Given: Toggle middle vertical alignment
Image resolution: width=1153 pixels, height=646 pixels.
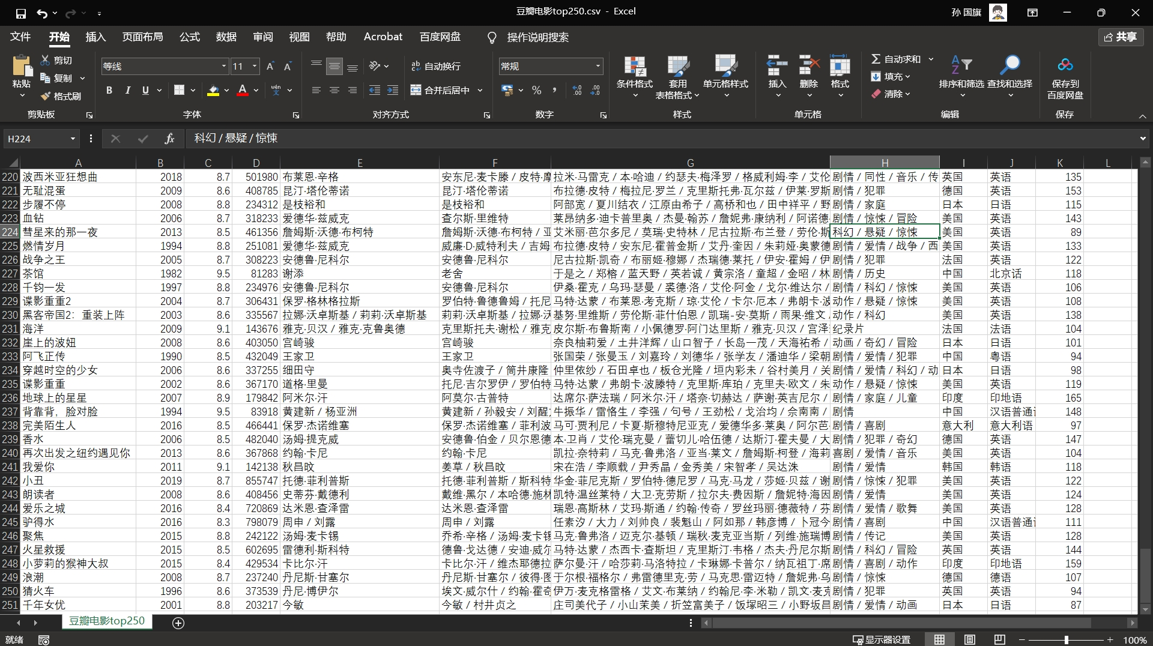Looking at the screenshot, I should coord(334,66).
